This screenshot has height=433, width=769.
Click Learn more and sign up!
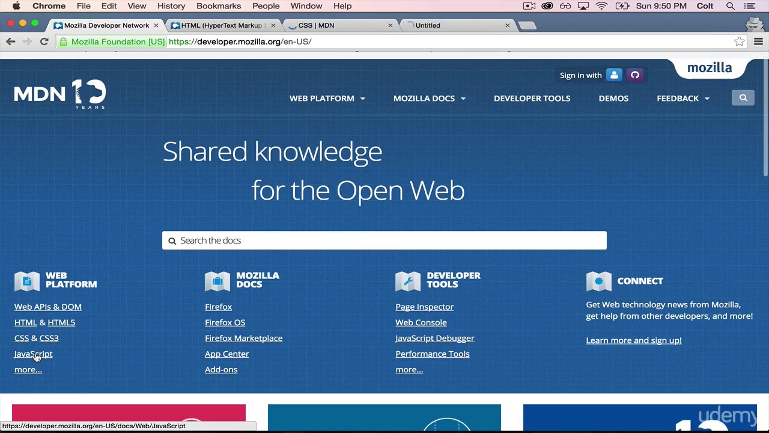point(633,340)
